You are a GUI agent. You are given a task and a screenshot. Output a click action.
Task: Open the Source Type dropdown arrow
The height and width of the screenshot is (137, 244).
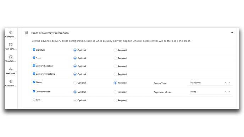[229, 82]
